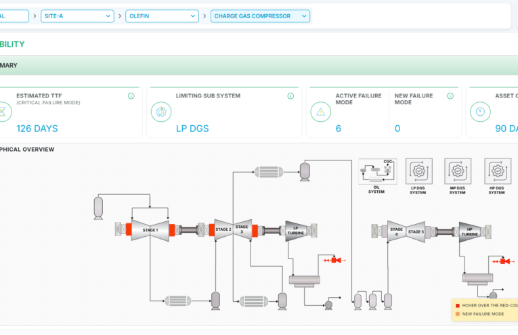The image size is (518, 335).
Task: Click new failure mode count 0
Action: click(397, 129)
